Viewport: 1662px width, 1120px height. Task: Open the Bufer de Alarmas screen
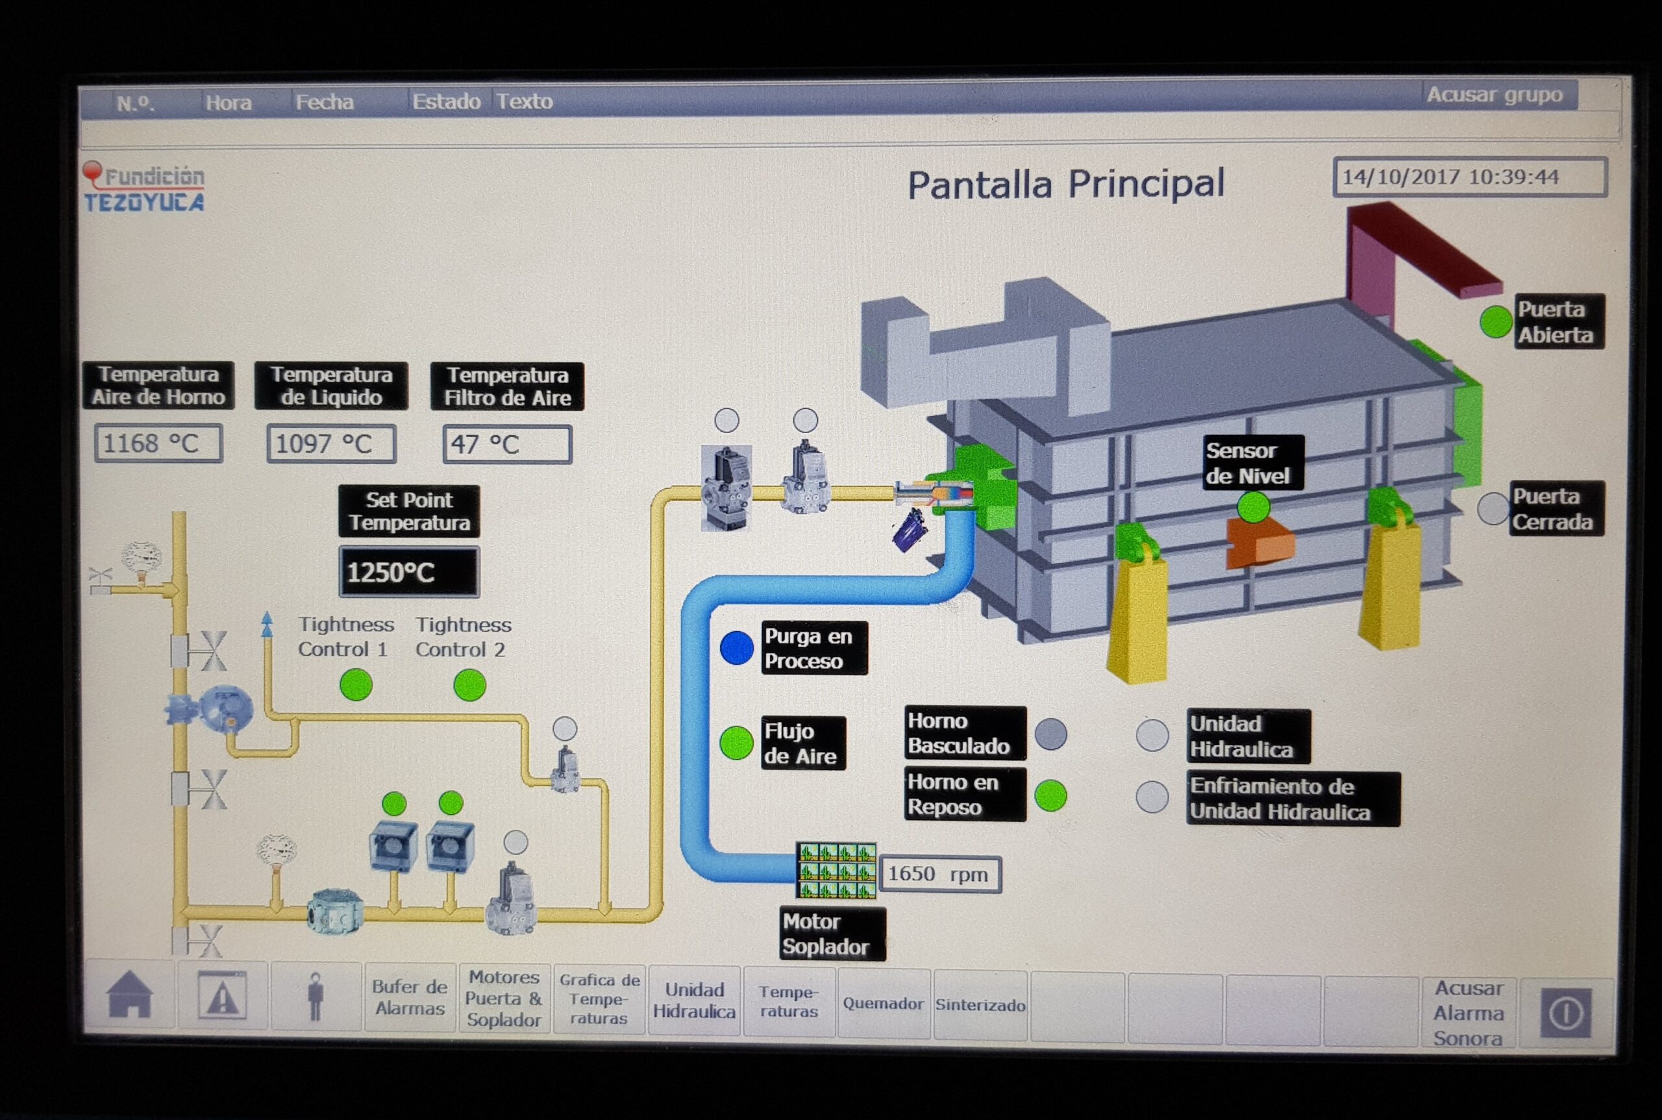coord(409,998)
